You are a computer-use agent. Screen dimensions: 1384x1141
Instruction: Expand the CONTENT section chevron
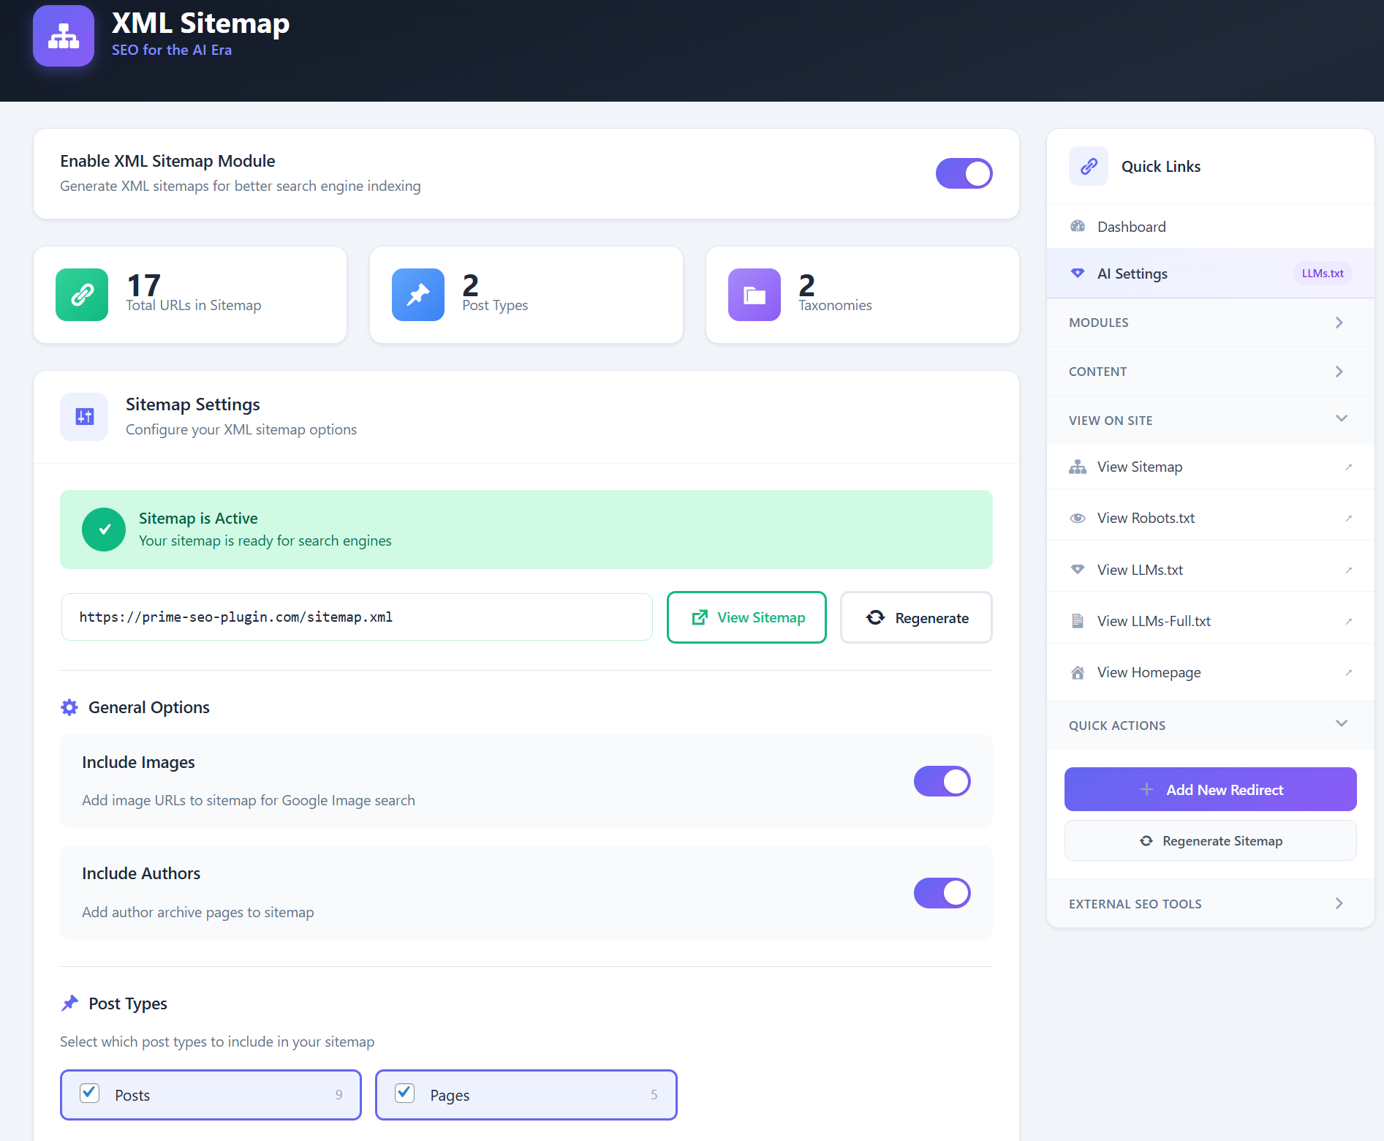(x=1339, y=372)
